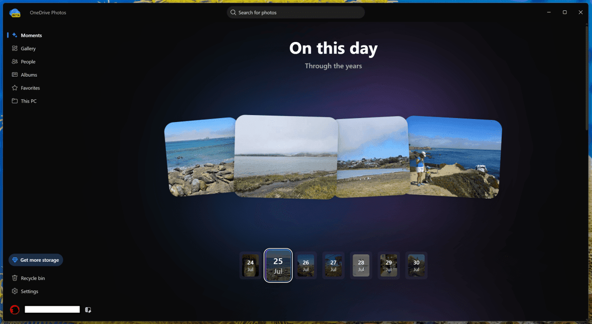Open the coastal town photo card

373,157
